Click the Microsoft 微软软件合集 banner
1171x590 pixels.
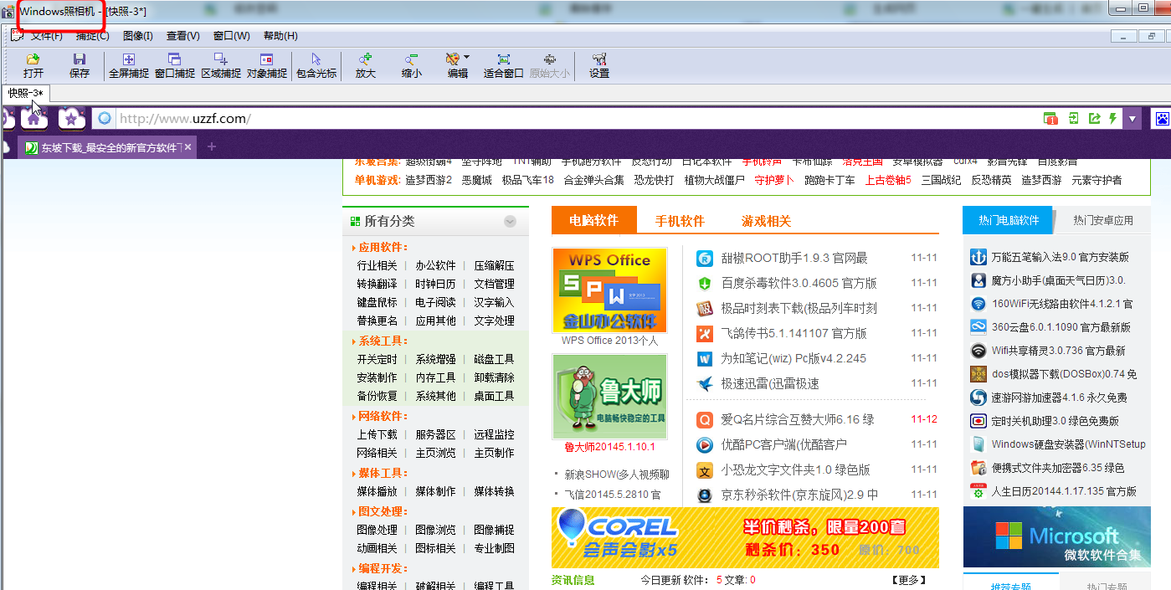pos(1056,537)
